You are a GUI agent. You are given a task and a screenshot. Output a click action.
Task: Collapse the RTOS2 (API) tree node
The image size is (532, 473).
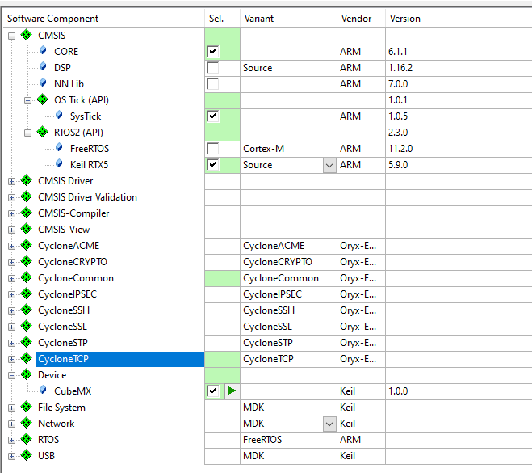pyautogui.click(x=27, y=133)
